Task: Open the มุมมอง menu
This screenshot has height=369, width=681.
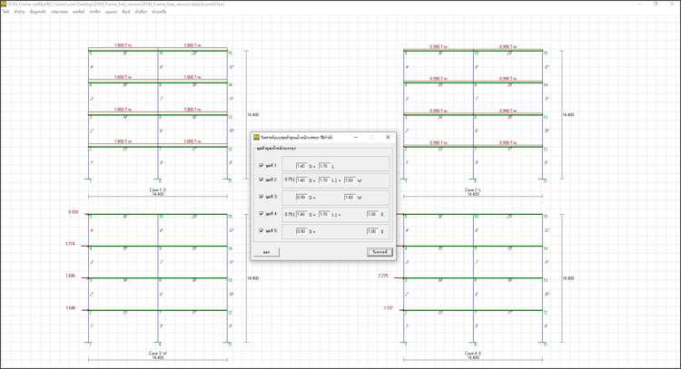Action: 112,12
